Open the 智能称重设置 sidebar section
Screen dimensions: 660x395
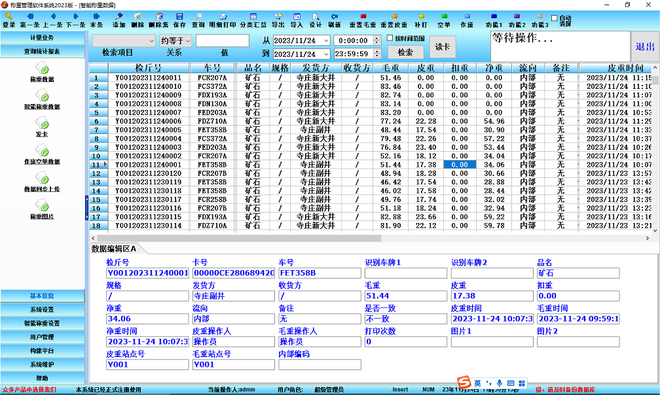[x=42, y=324]
